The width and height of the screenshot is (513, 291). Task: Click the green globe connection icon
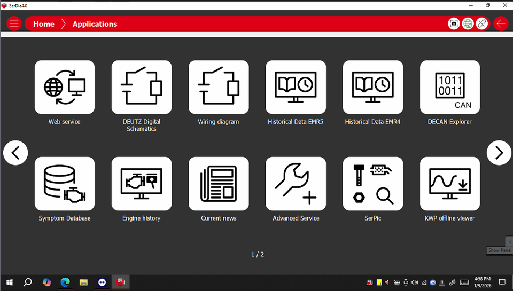[x=468, y=23]
